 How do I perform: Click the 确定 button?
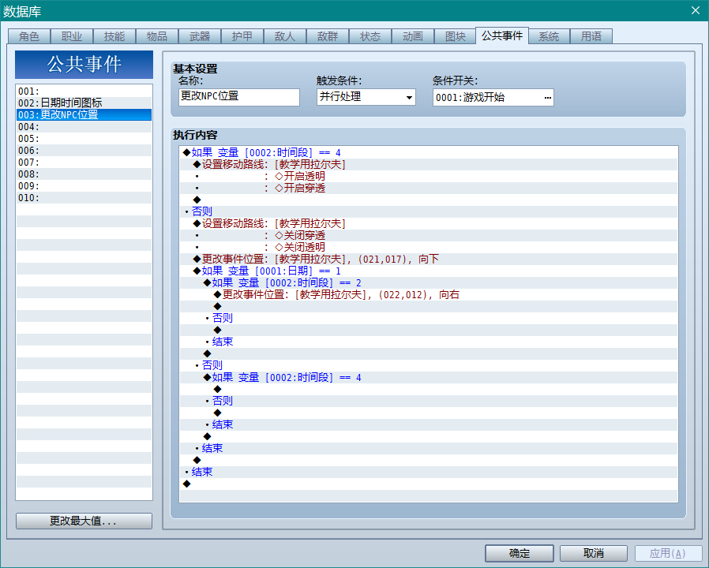click(519, 553)
